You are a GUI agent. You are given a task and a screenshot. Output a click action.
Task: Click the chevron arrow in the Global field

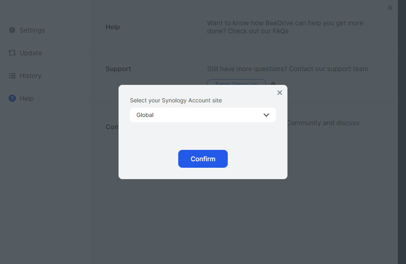266,115
